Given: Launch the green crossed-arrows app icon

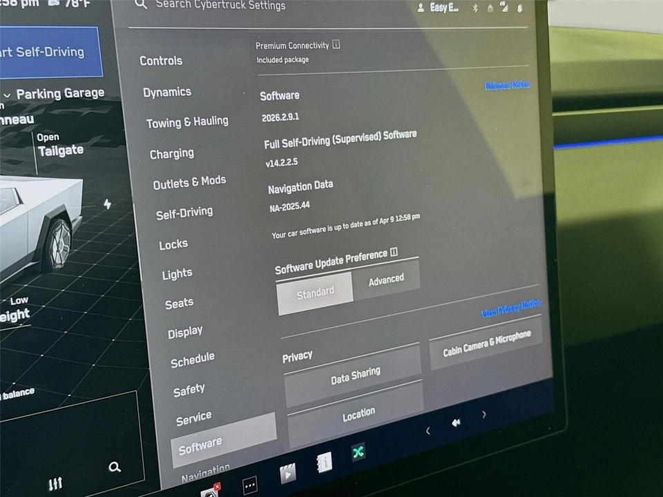Looking at the screenshot, I should [x=358, y=453].
